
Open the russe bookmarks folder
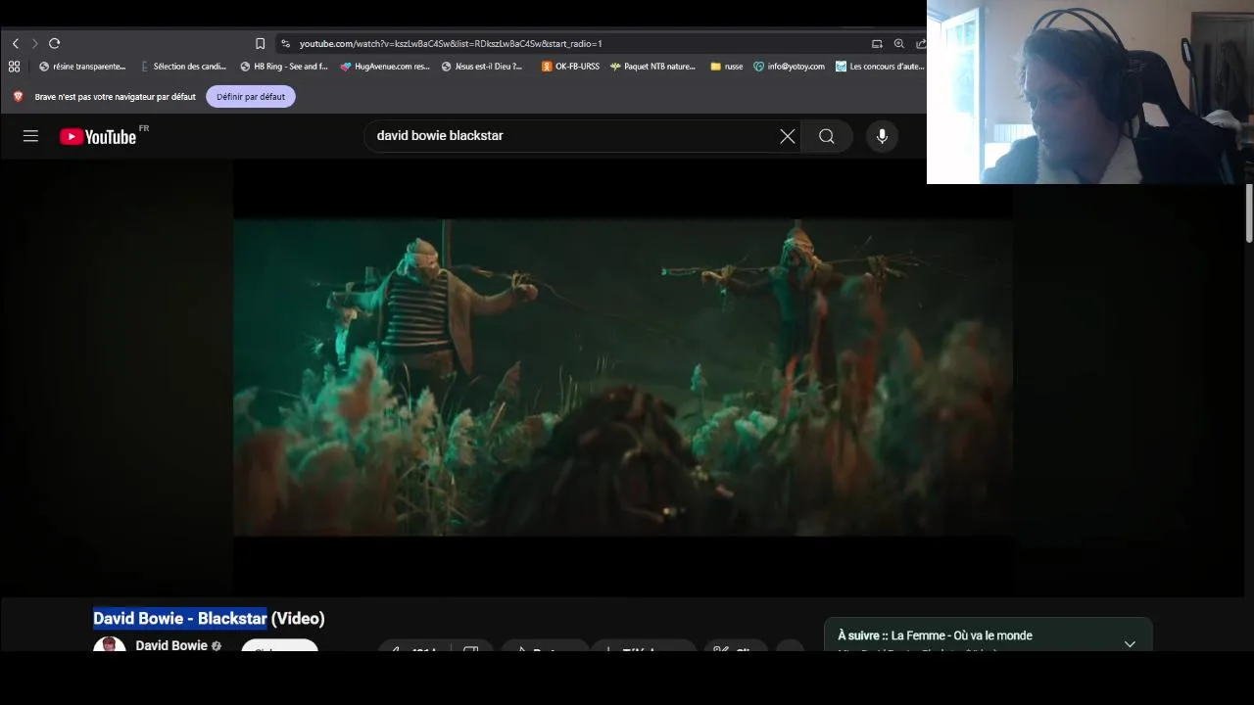click(x=727, y=67)
